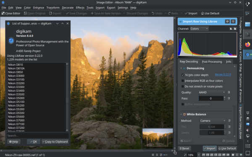Image resolution: width=252 pixels, height=157 pixels.
Task: Open Firefox from the side panel
Action: [247, 44]
